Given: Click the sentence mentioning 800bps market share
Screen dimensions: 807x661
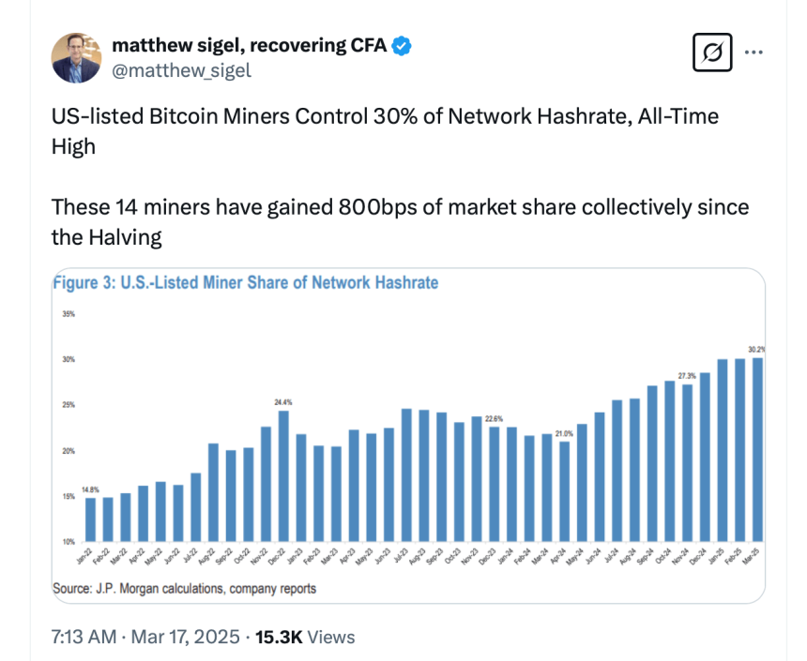Looking at the screenshot, I should pyautogui.click(x=400, y=221).
